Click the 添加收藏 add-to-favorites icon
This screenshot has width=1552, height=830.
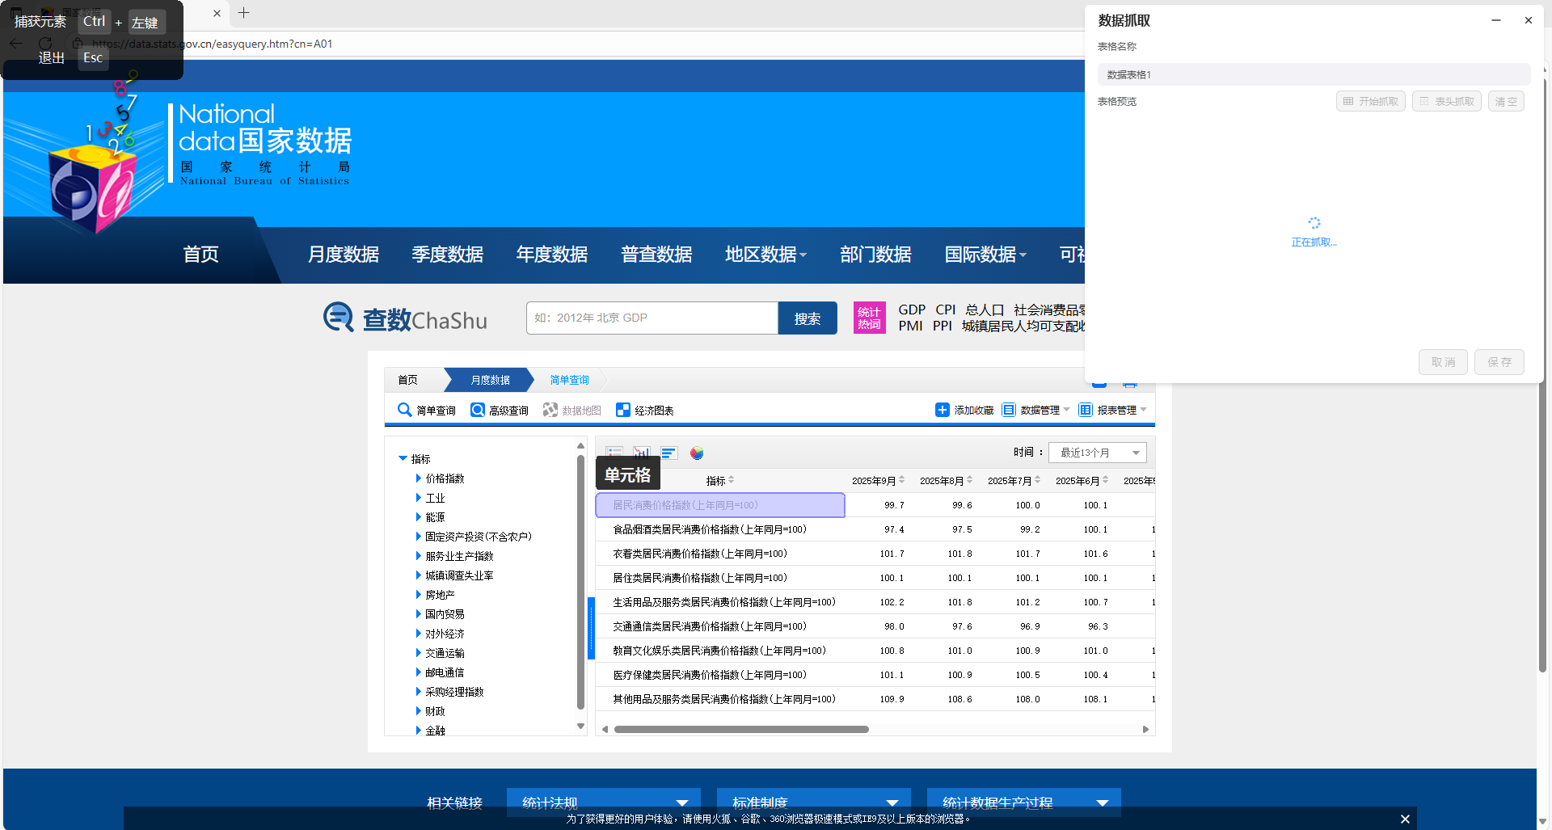point(943,410)
